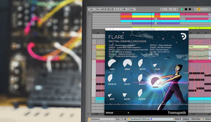Adjust the FUZZ knob

(x=112, y=63)
